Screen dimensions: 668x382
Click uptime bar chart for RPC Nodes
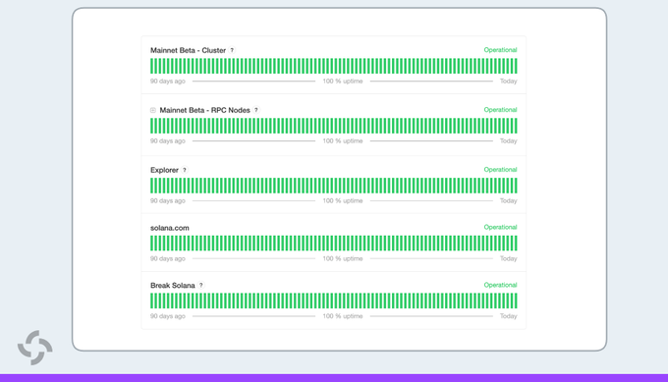334,126
